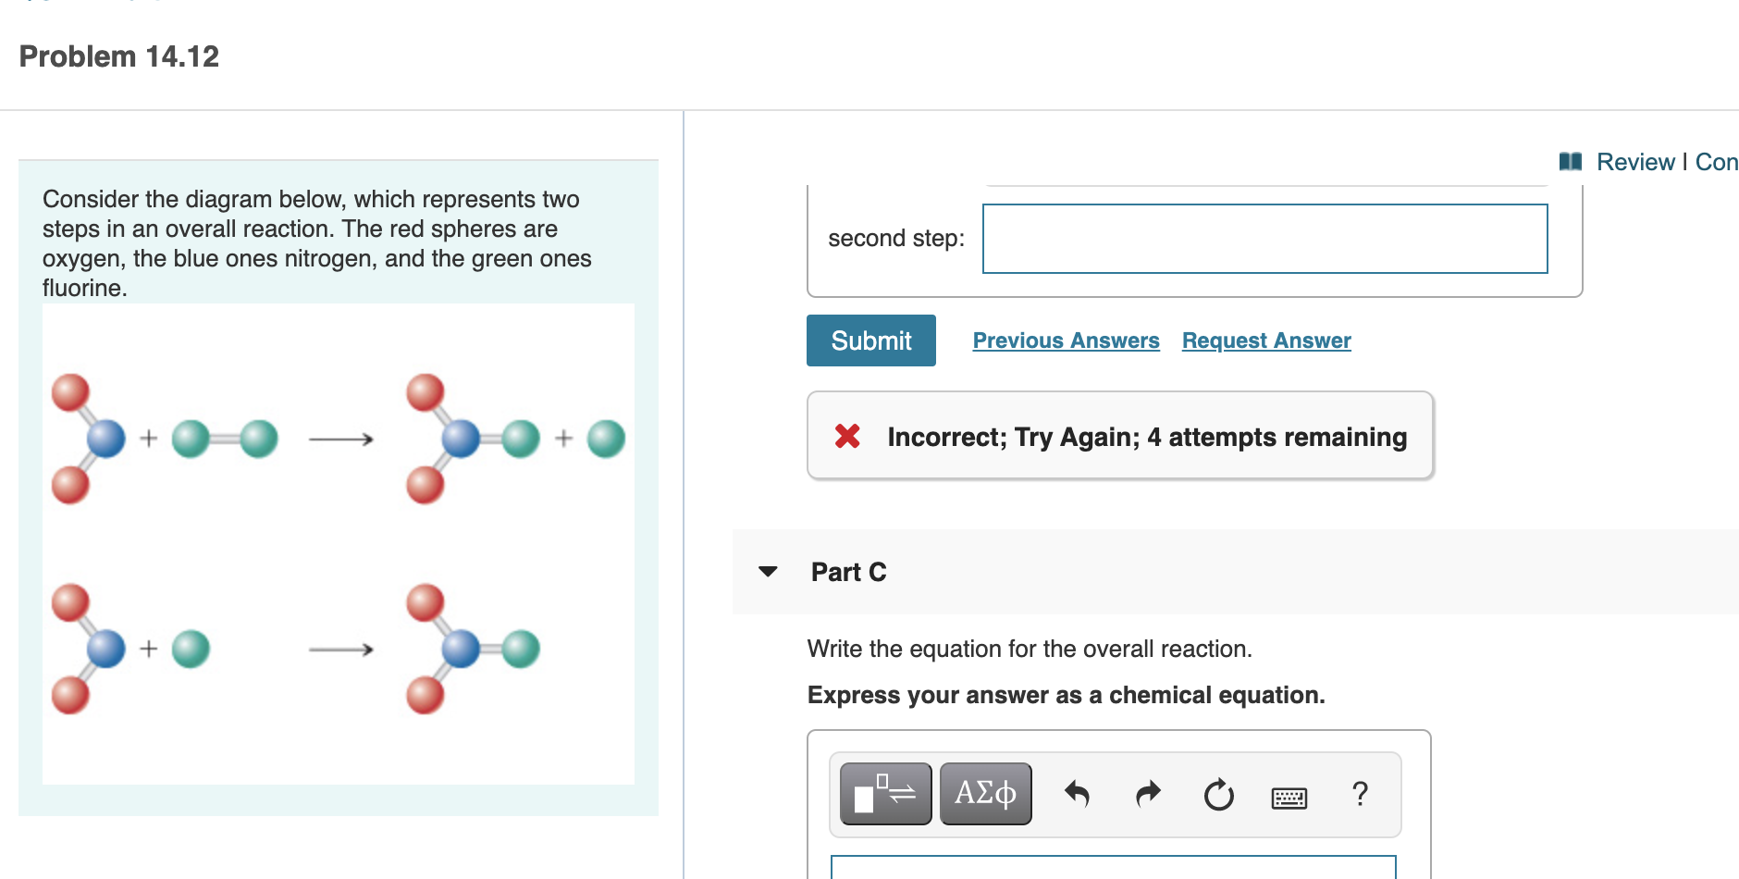
Task: Collapse the Part C section
Action: pos(769,572)
